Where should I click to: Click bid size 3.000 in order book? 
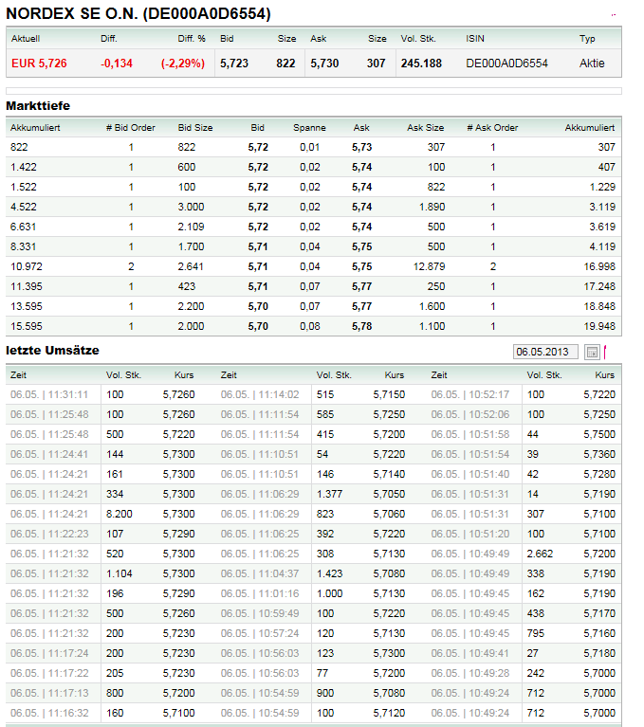coord(192,207)
